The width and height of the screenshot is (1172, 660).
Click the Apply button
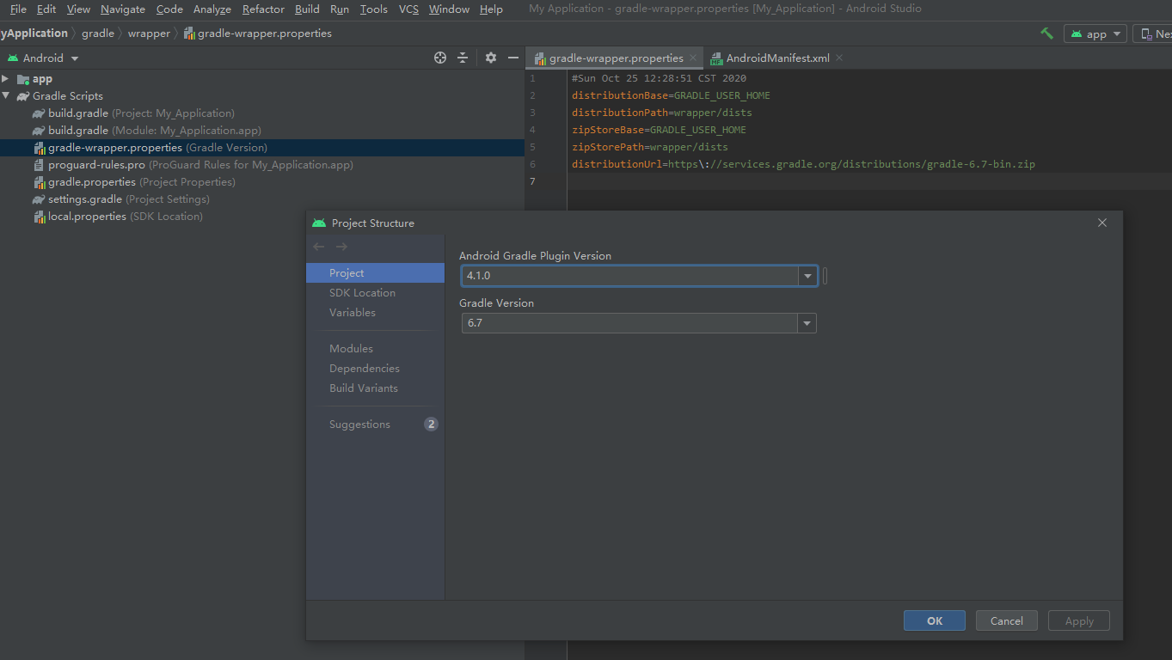pyautogui.click(x=1079, y=620)
